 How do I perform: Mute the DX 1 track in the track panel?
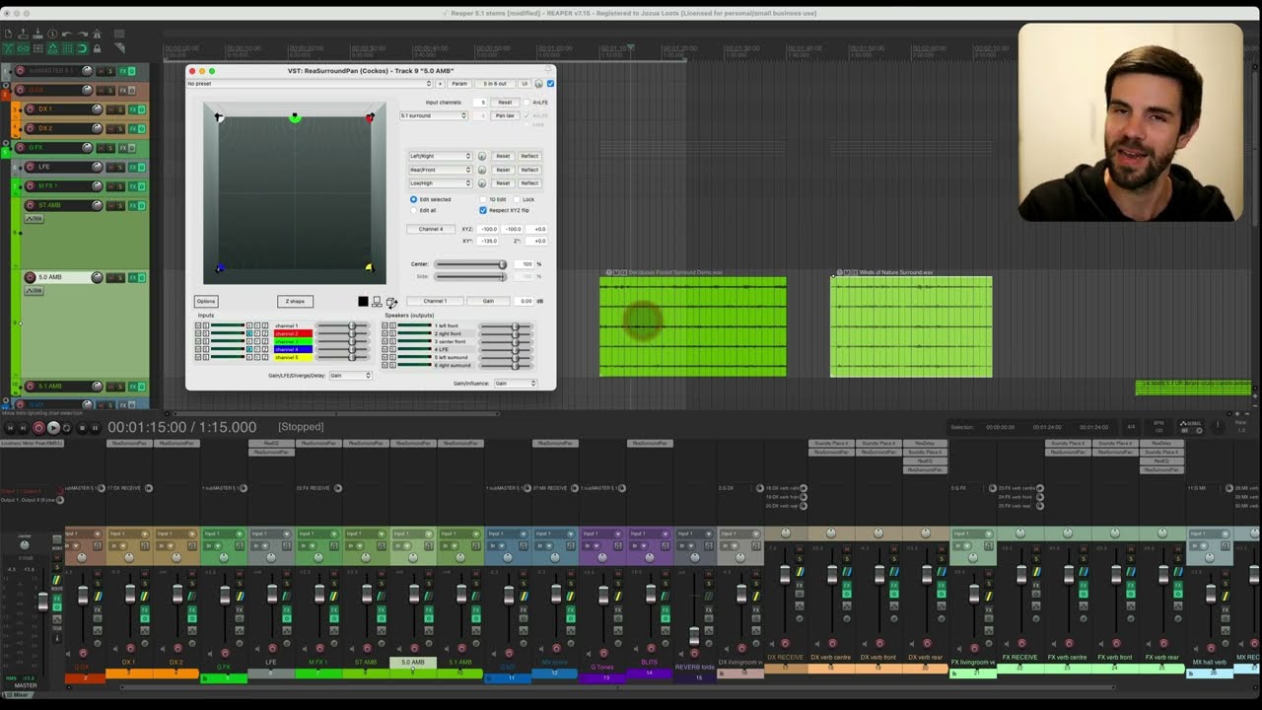pyautogui.click(x=110, y=109)
